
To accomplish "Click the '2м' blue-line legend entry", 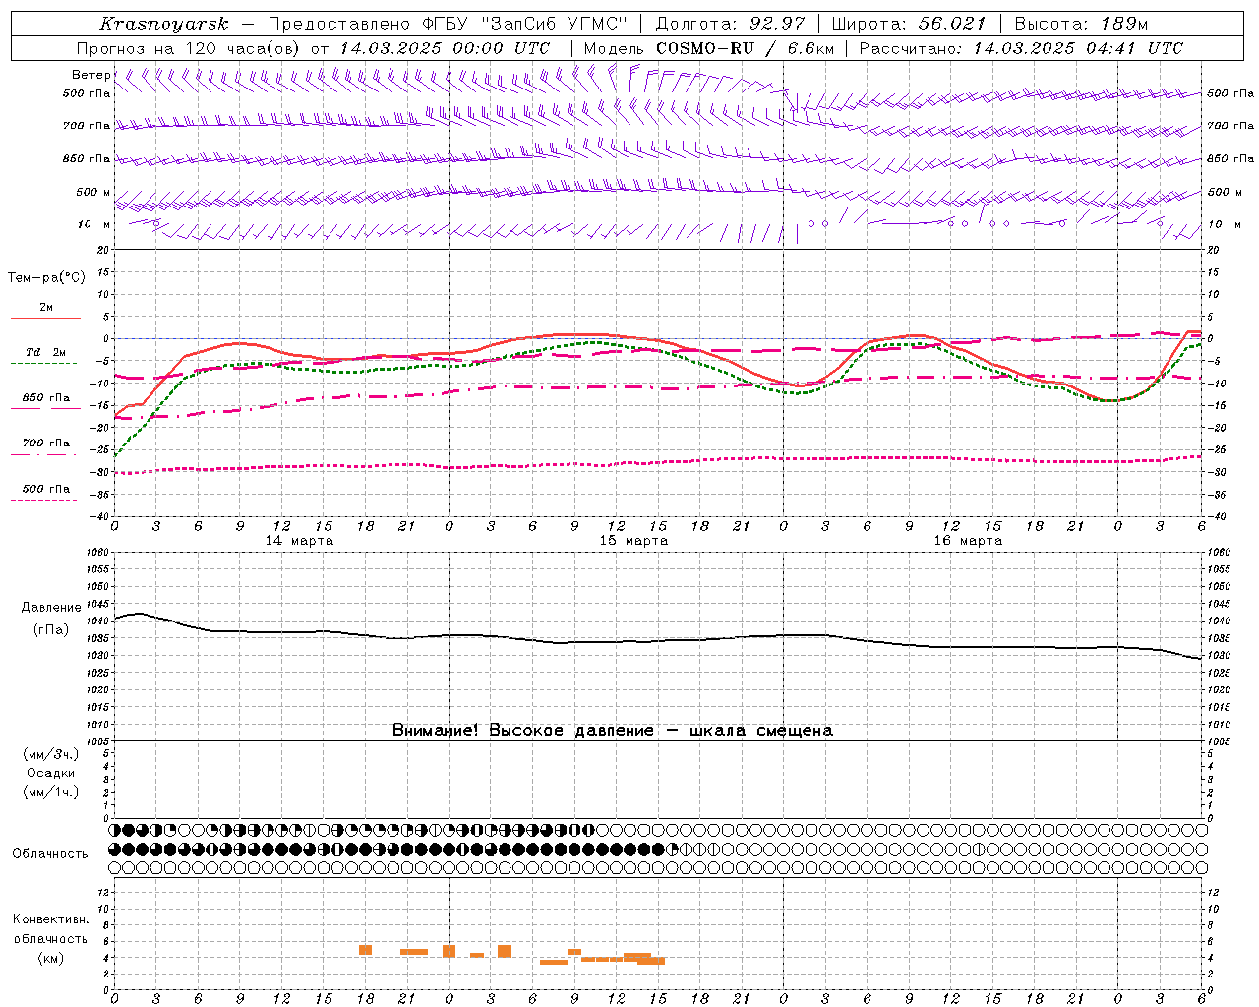I will point(46,307).
